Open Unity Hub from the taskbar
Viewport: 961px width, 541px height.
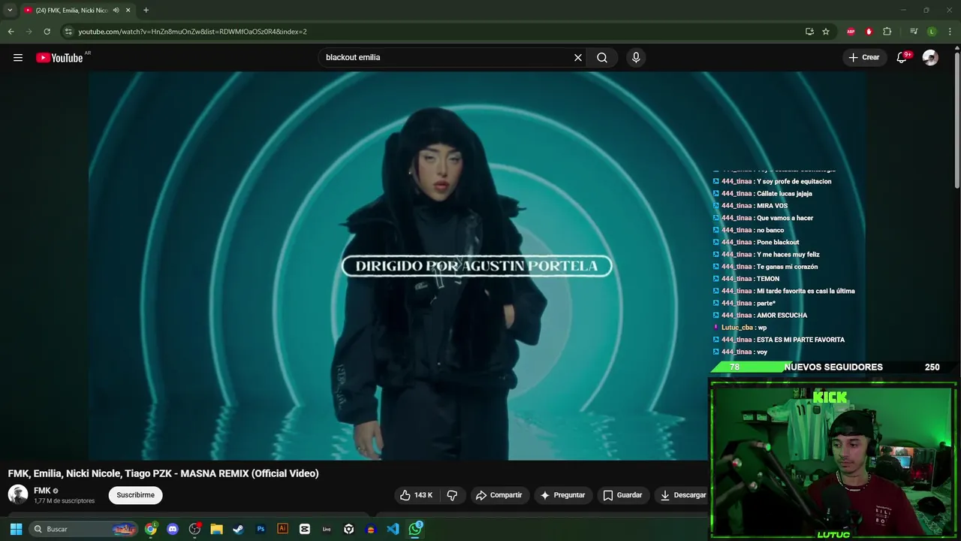pyautogui.click(x=348, y=529)
